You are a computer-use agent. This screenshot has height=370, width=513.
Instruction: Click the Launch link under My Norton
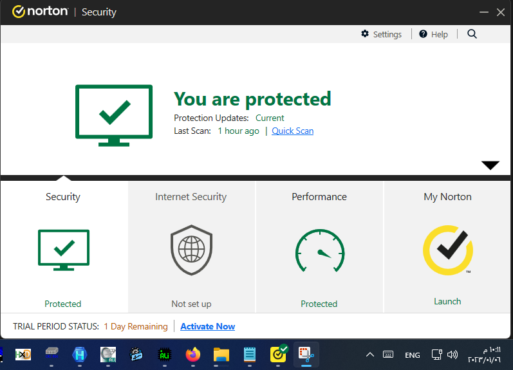tap(447, 301)
